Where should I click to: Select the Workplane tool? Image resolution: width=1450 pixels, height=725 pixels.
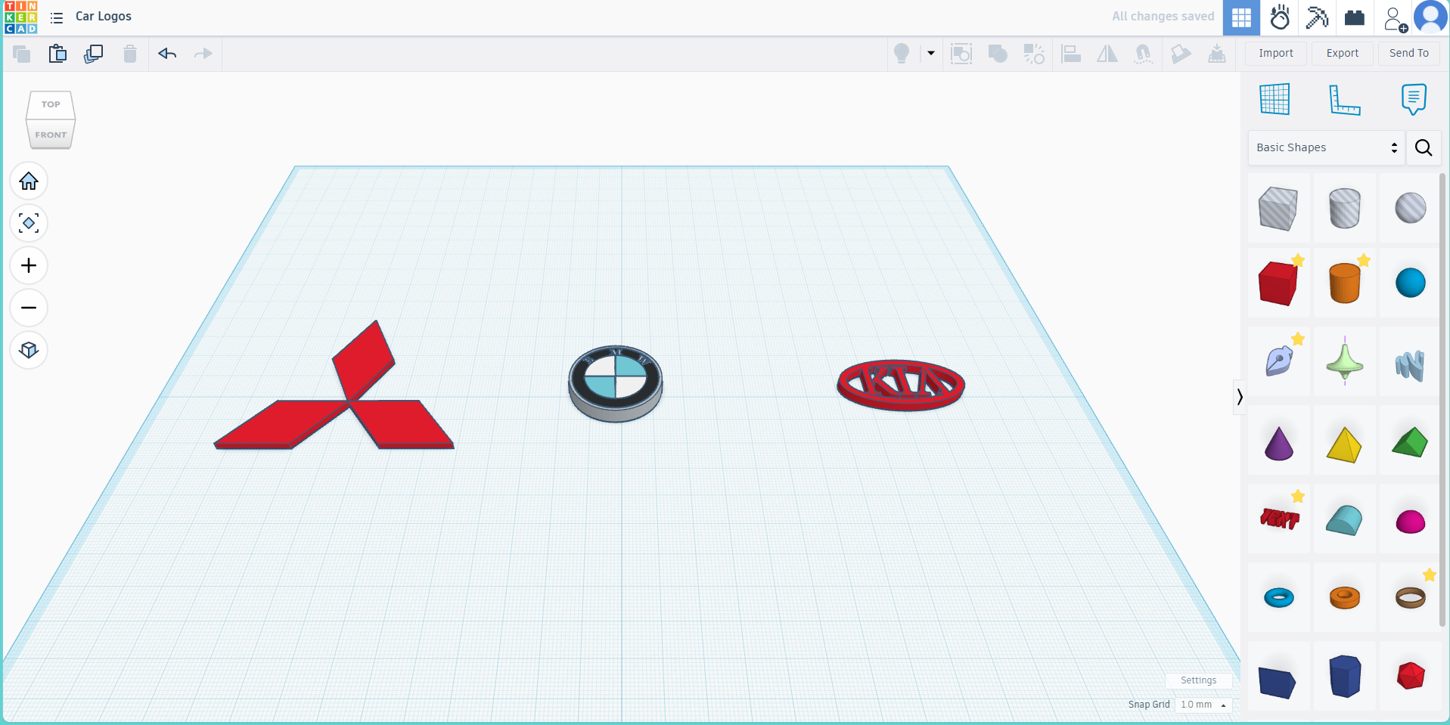[x=1275, y=99]
